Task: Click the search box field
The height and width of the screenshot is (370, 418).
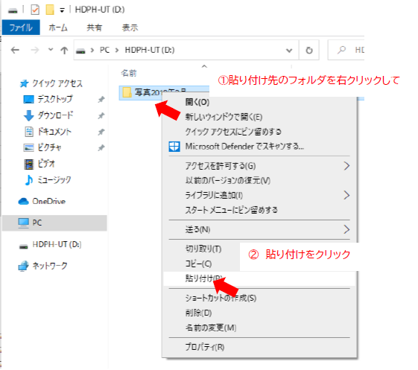Action: coord(346,50)
